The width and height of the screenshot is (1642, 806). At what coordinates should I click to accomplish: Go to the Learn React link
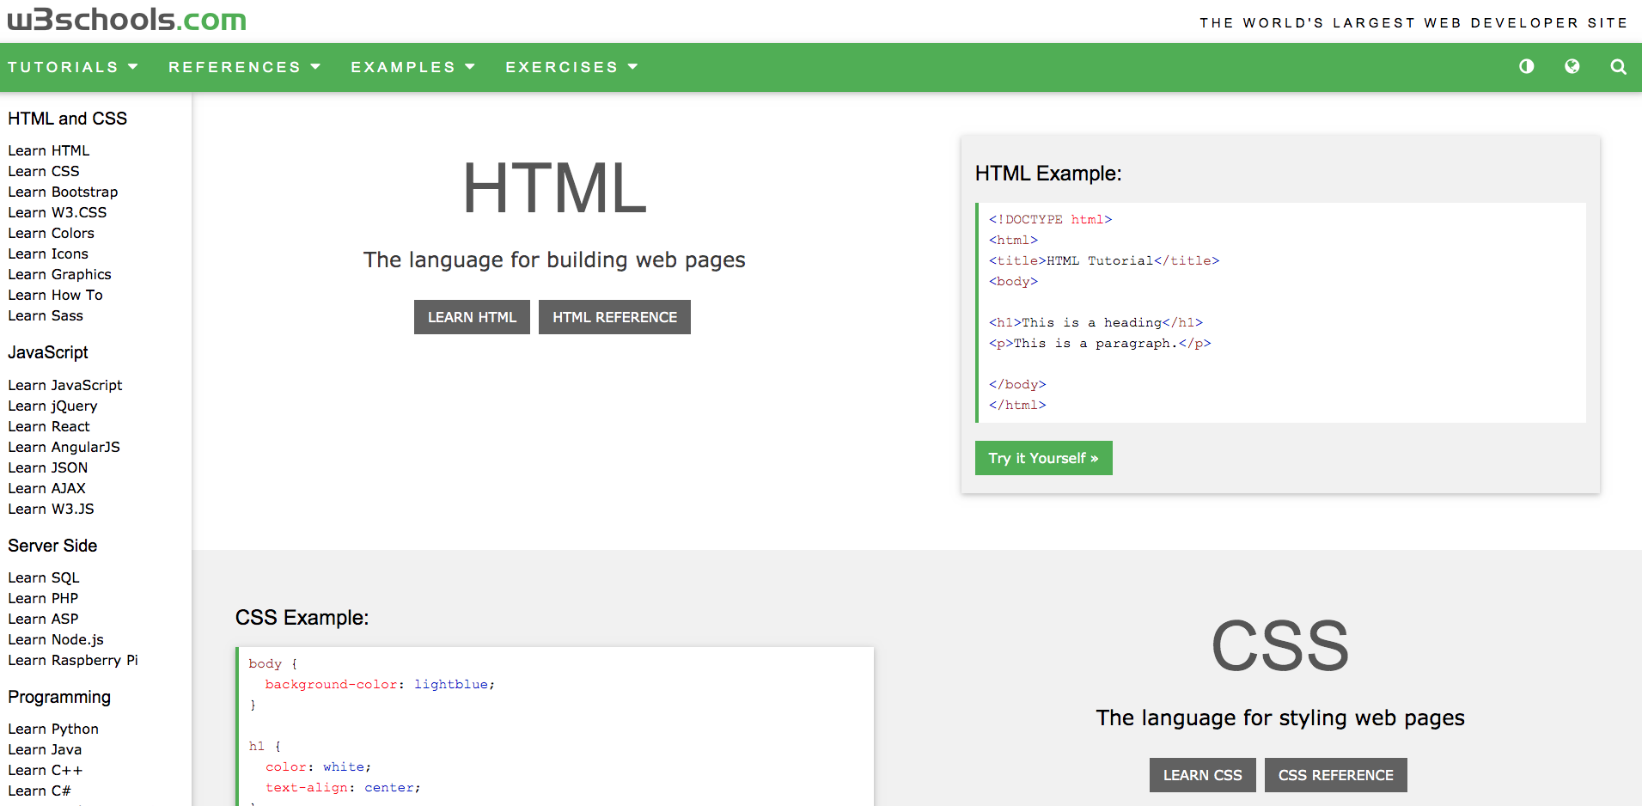[x=49, y=426]
